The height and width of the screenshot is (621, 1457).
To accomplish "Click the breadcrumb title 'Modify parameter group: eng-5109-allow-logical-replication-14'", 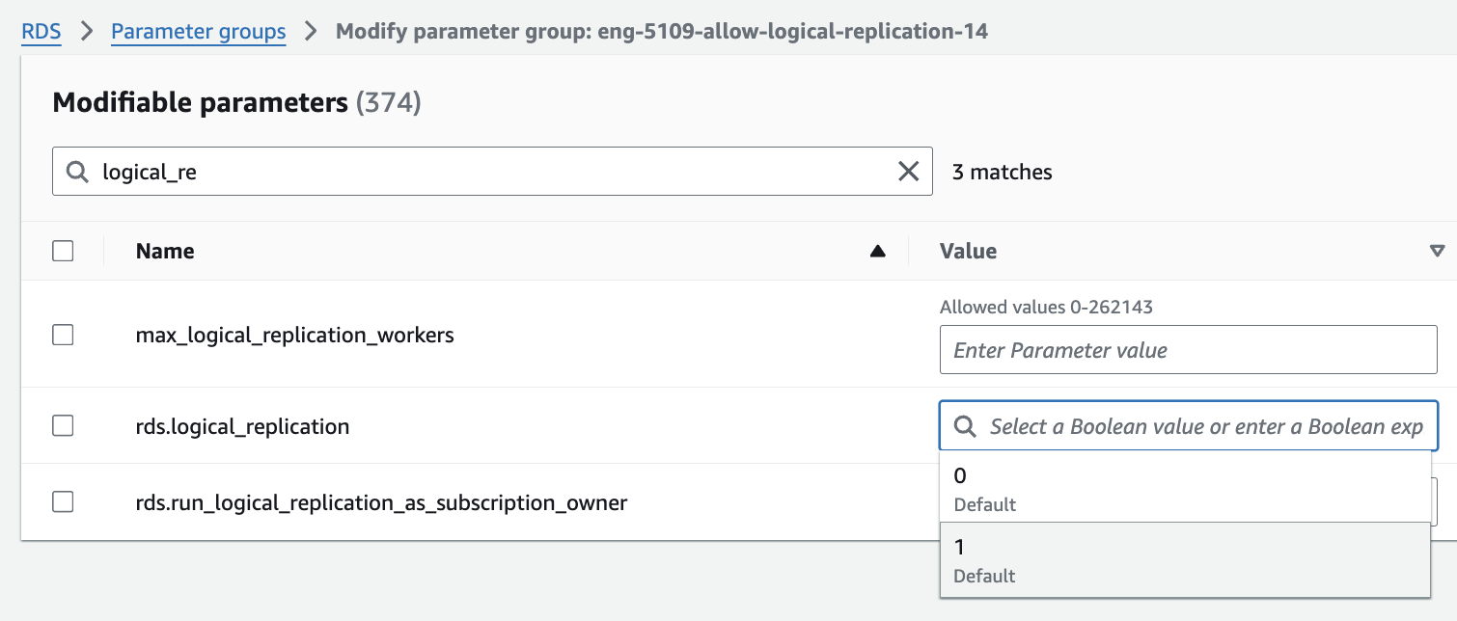I will tap(662, 31).
